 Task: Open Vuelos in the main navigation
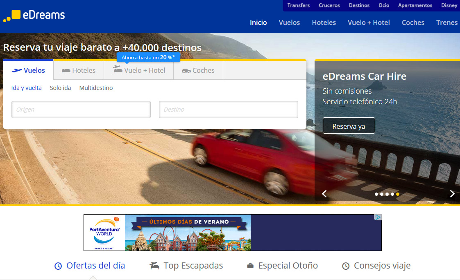[289, 22]
